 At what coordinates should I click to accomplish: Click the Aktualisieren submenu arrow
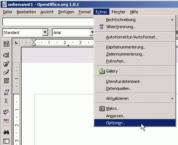pyautogui.click(x=172, y=98)
